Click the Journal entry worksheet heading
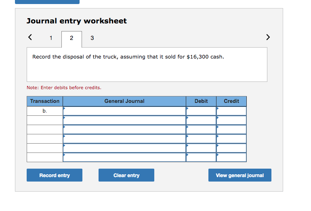311x211 pixels. (77, 21)
